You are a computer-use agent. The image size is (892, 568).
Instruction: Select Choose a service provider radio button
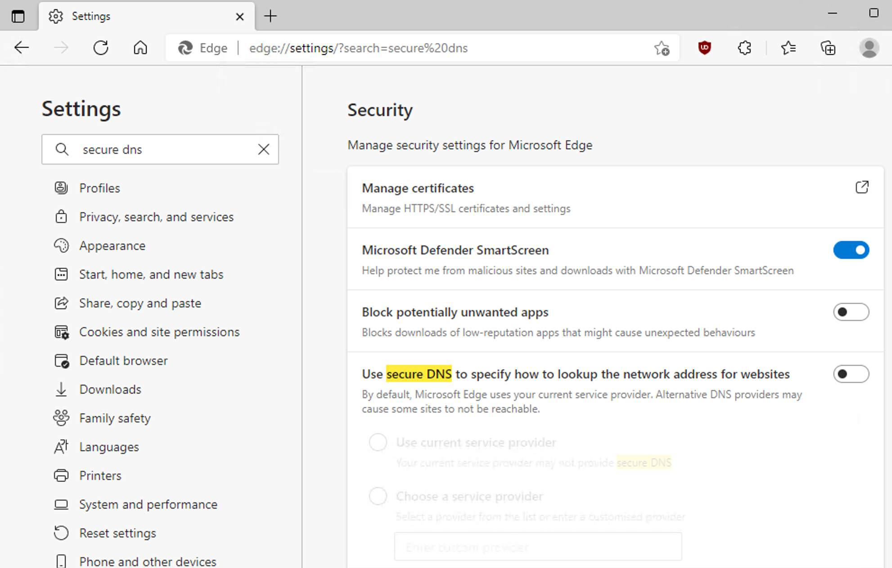pos(378,496)
